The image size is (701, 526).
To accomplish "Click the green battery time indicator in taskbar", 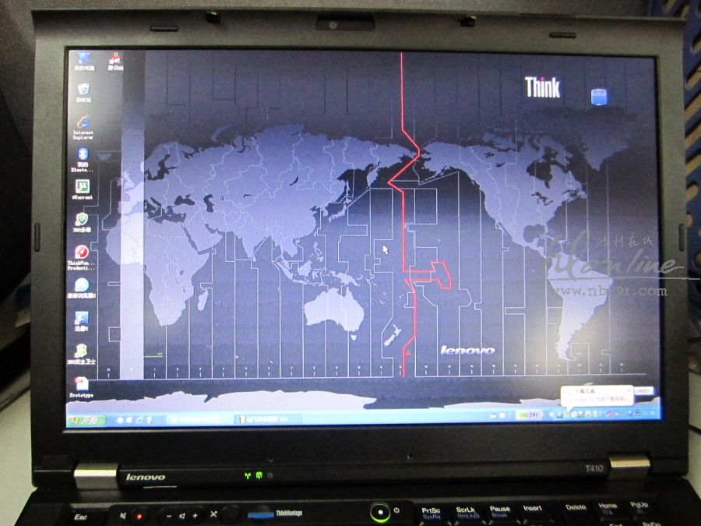I will (530, 415).
